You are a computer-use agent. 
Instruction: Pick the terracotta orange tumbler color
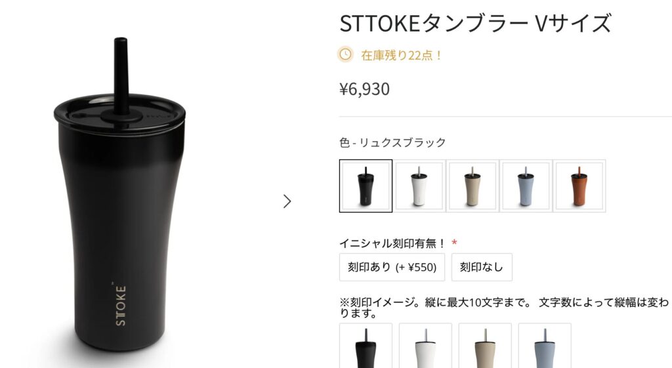579,186
